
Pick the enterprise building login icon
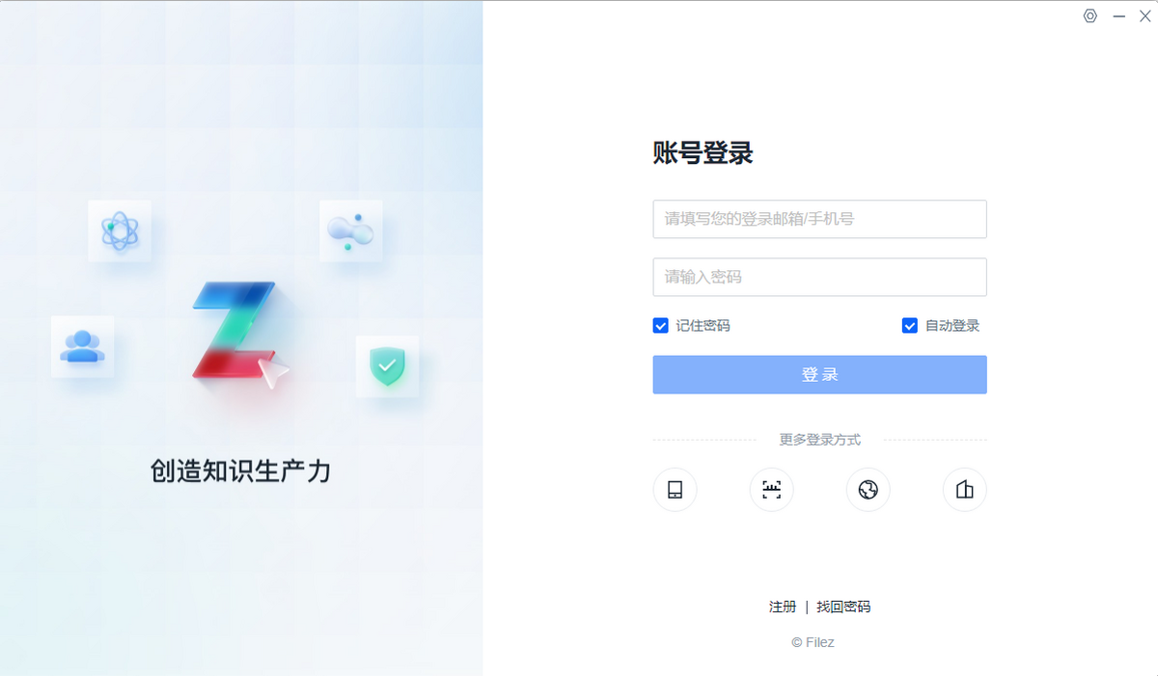coord(964,490)
